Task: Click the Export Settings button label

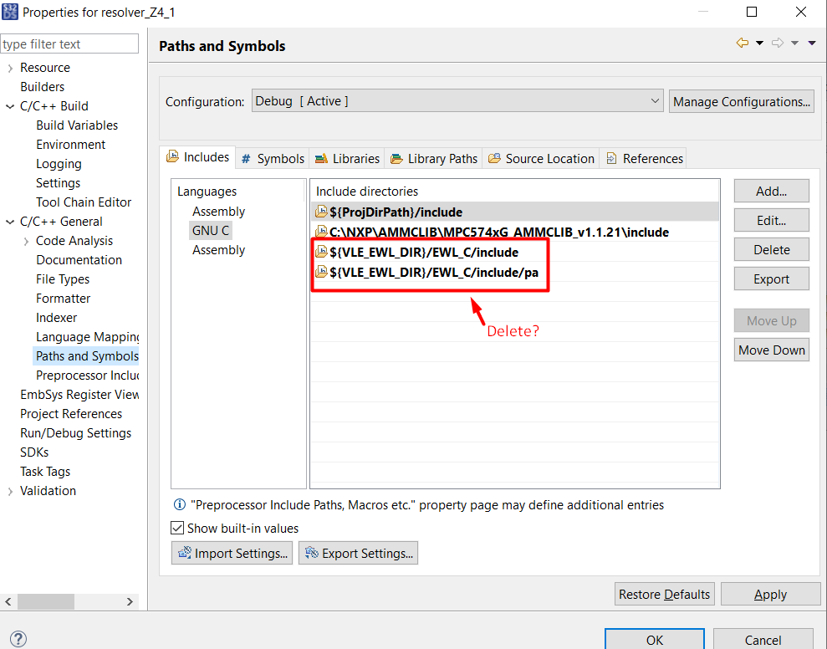Action: [368, 553]
